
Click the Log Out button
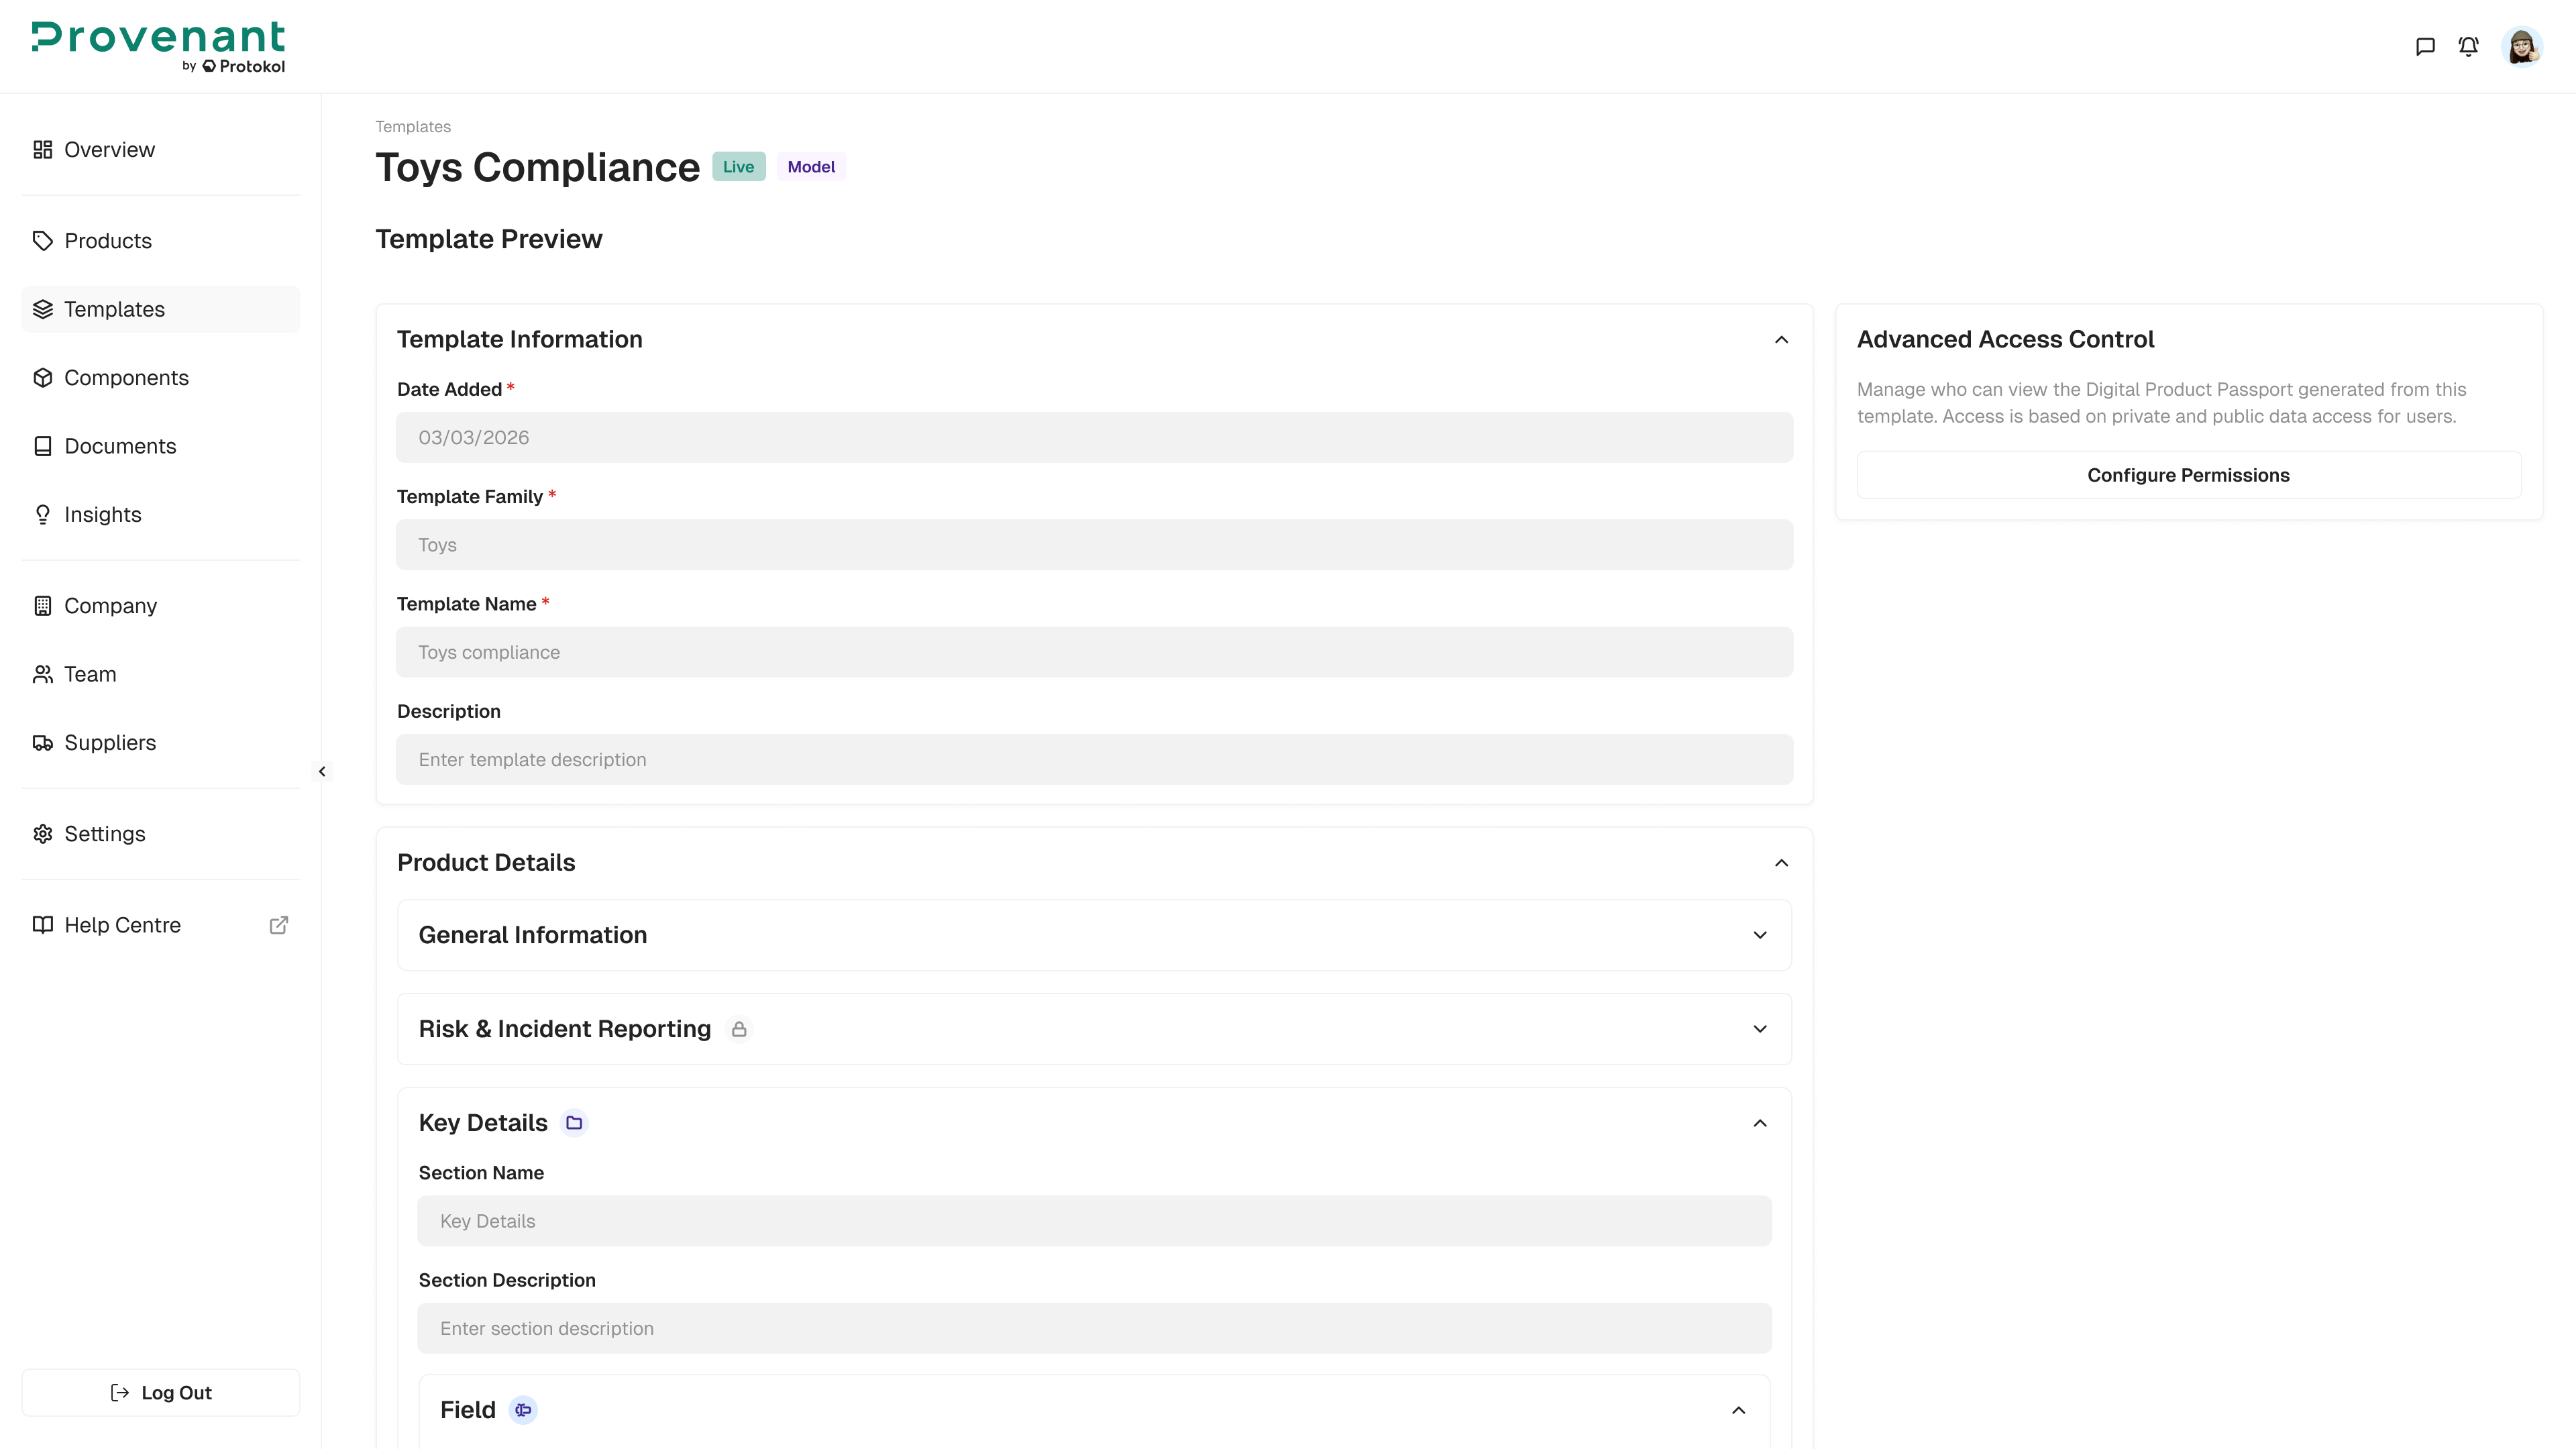coord(160,1392)
